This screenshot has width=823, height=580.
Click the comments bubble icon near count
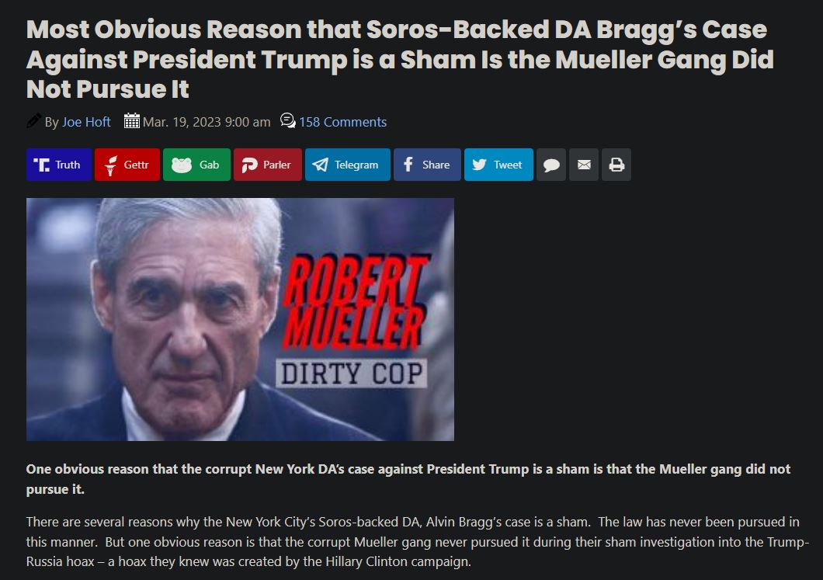287,120
